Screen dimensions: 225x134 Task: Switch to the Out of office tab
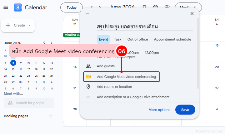coord(137,39)
